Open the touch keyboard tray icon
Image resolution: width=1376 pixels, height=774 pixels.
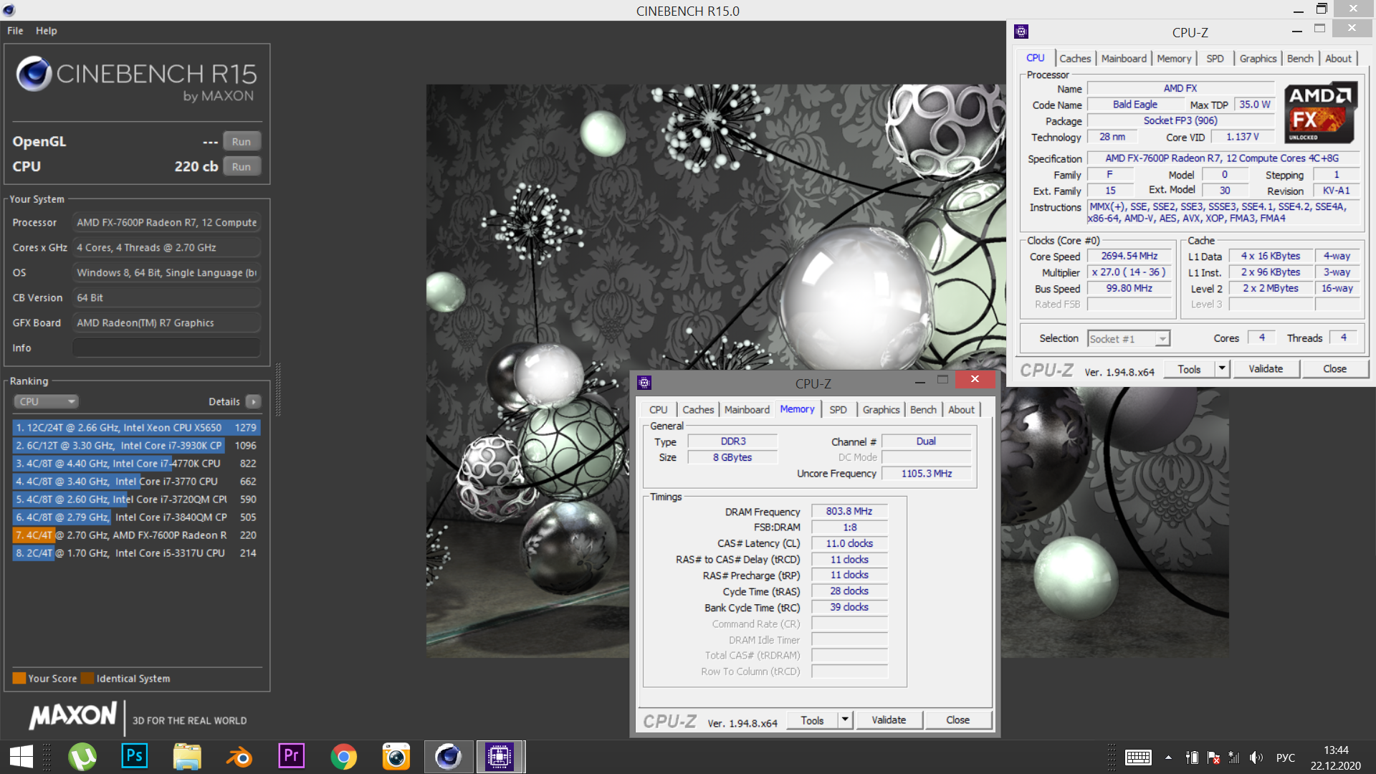tap(1138, 758)
